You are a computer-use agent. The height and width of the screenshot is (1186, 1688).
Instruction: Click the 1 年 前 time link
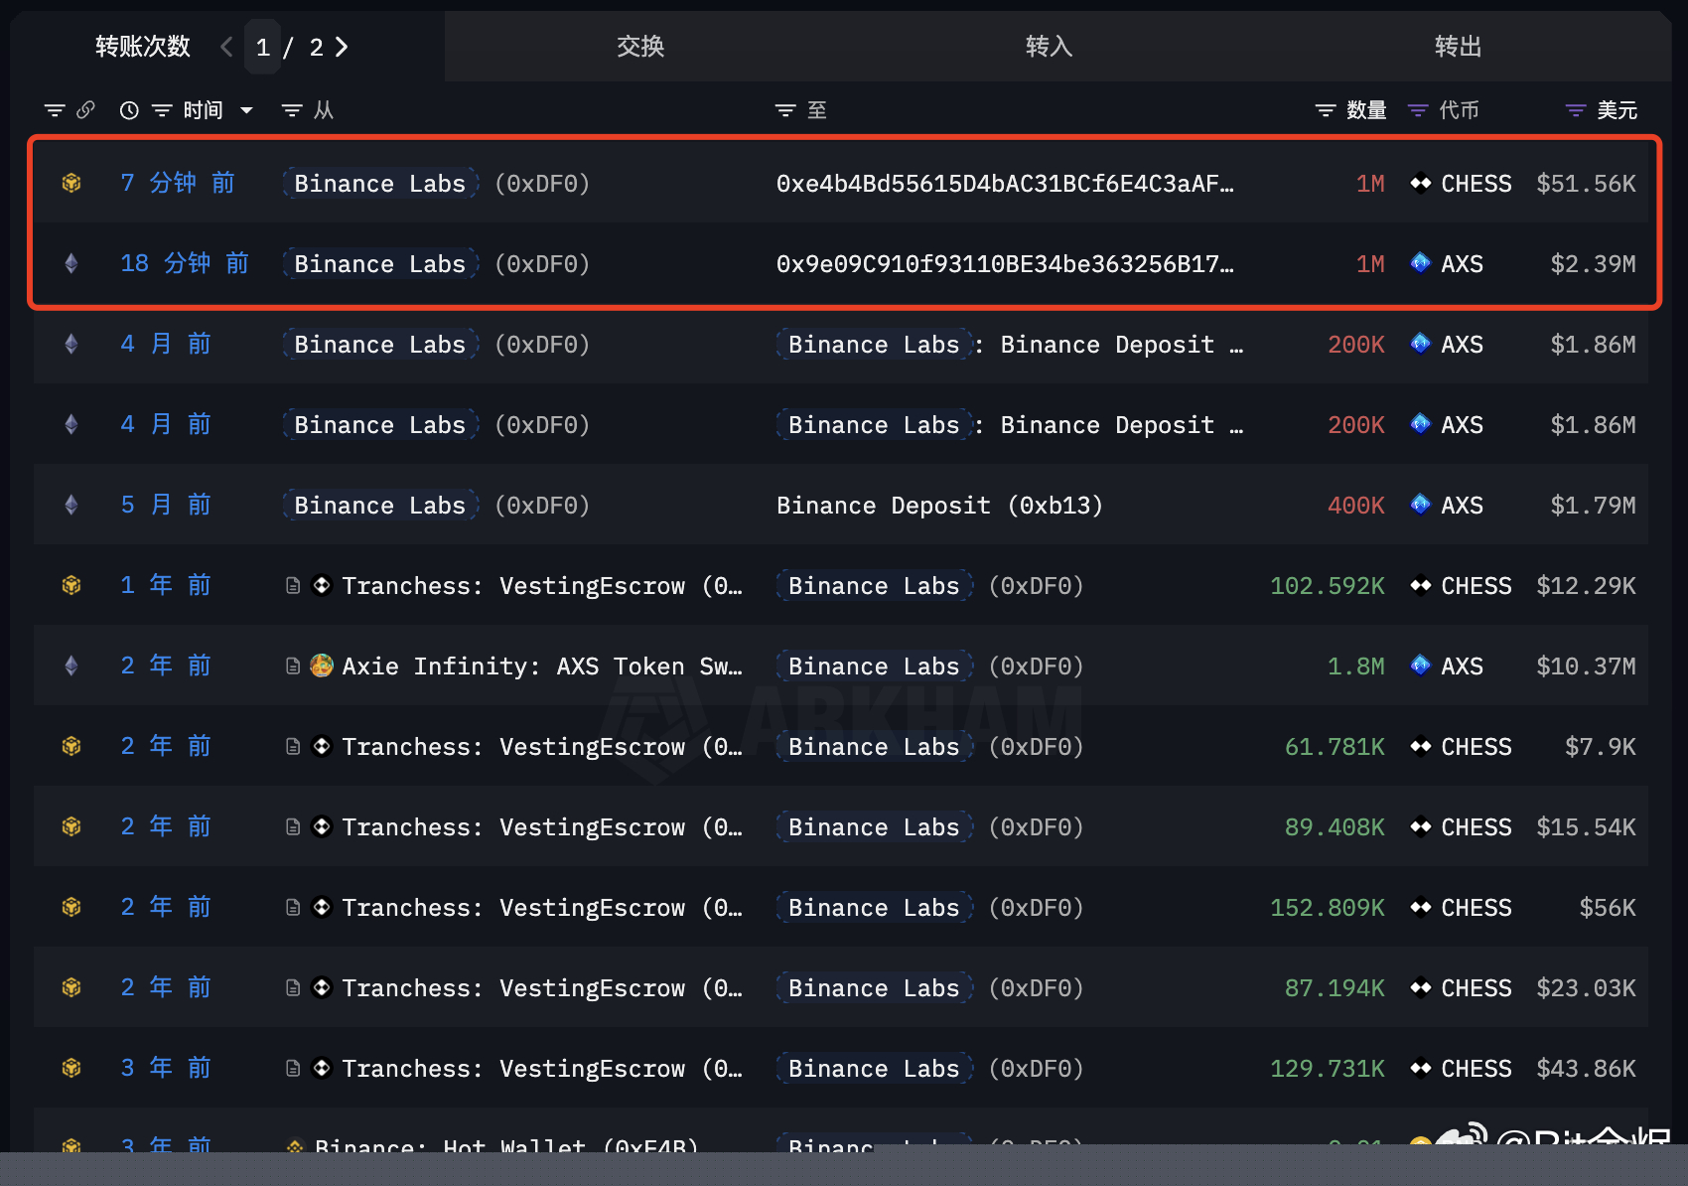point(166,585)
